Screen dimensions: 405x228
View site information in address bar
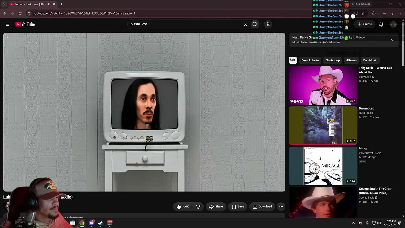pos(29,13)
